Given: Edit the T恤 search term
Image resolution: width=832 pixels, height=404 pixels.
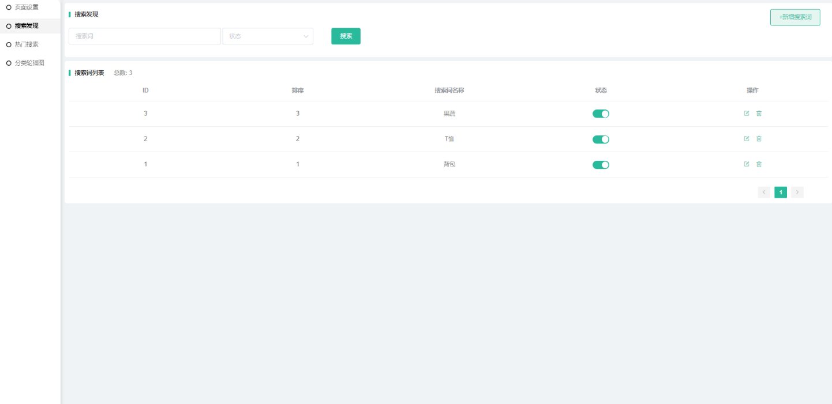Looking at the screenshot, I should 747,139.
